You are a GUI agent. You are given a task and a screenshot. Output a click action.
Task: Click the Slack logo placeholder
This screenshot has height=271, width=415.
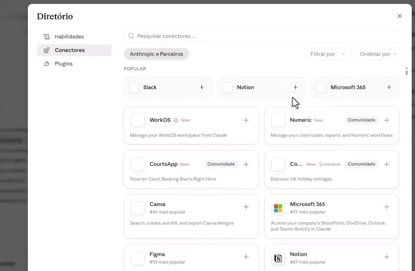coord(133,87)
